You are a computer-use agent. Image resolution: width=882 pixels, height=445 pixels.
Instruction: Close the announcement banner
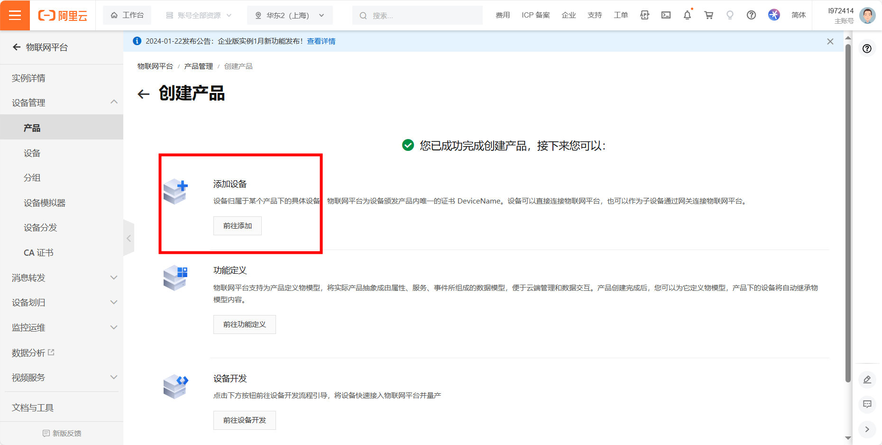(830, 41)
